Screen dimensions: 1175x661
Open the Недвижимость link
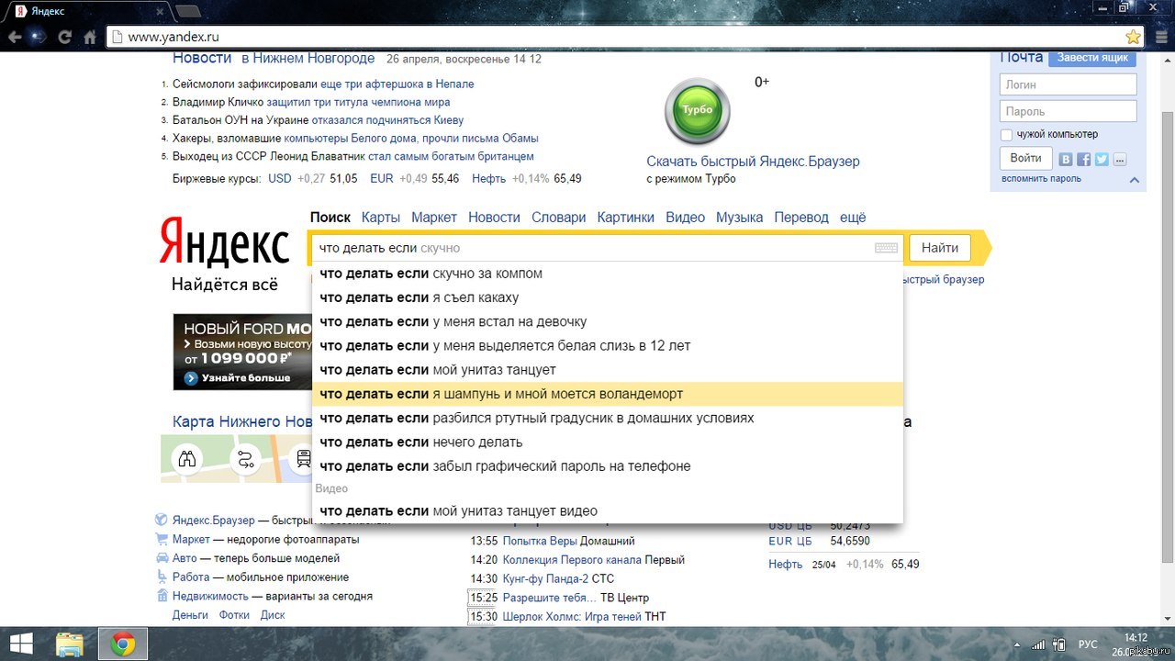click(209, 596)
